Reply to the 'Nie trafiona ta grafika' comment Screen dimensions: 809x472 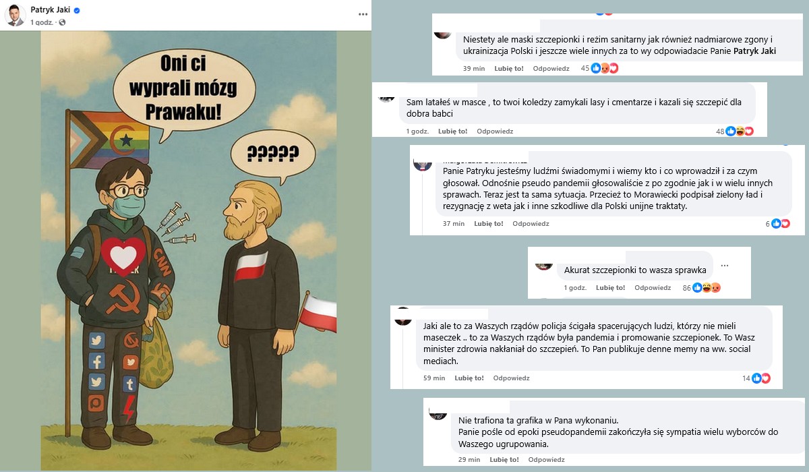tap(546, 460)
